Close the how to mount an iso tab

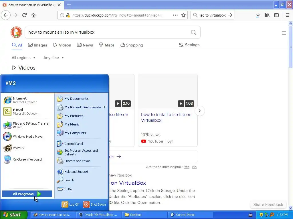[59, 5]
